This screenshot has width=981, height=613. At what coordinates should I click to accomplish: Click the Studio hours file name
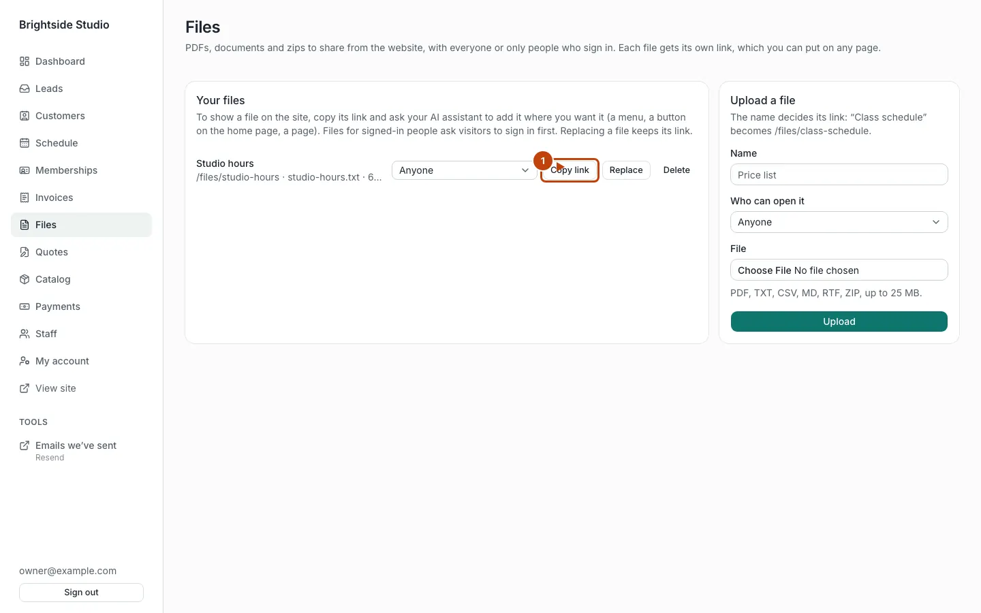(225, 163)
